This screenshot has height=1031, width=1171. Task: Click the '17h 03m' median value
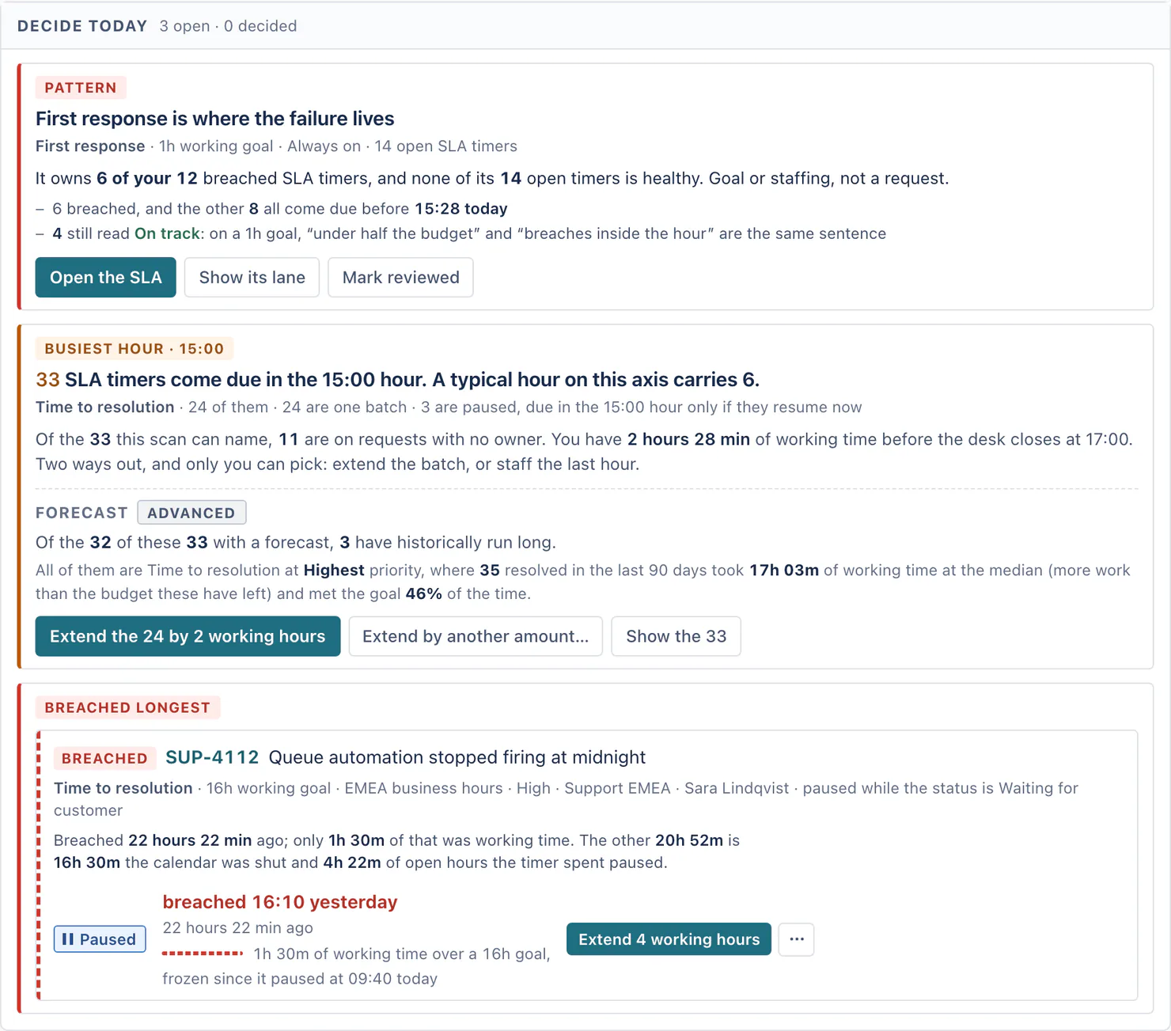coord(784,570)
